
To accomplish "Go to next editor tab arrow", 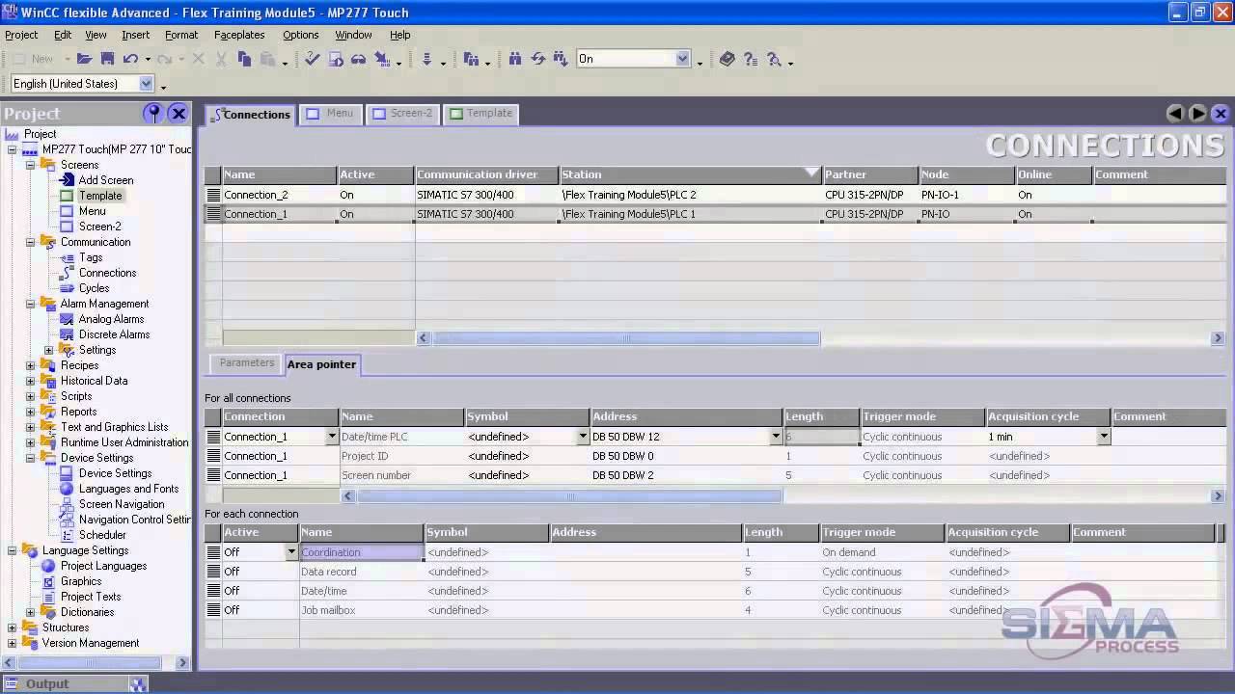I will (x=1197, y=113).
